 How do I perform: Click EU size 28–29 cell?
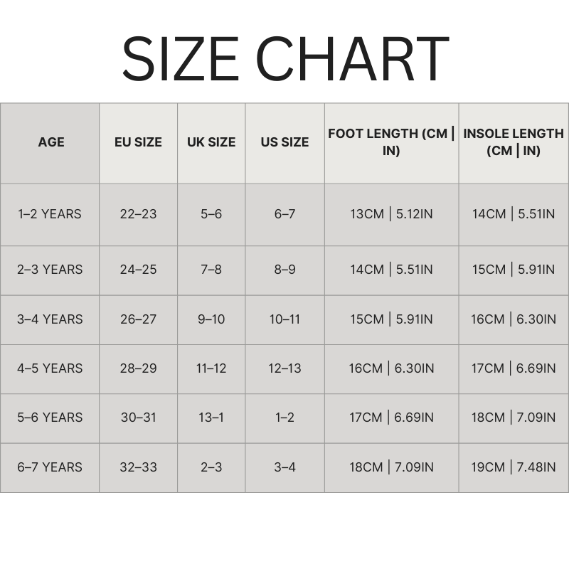tap(138, 368)
